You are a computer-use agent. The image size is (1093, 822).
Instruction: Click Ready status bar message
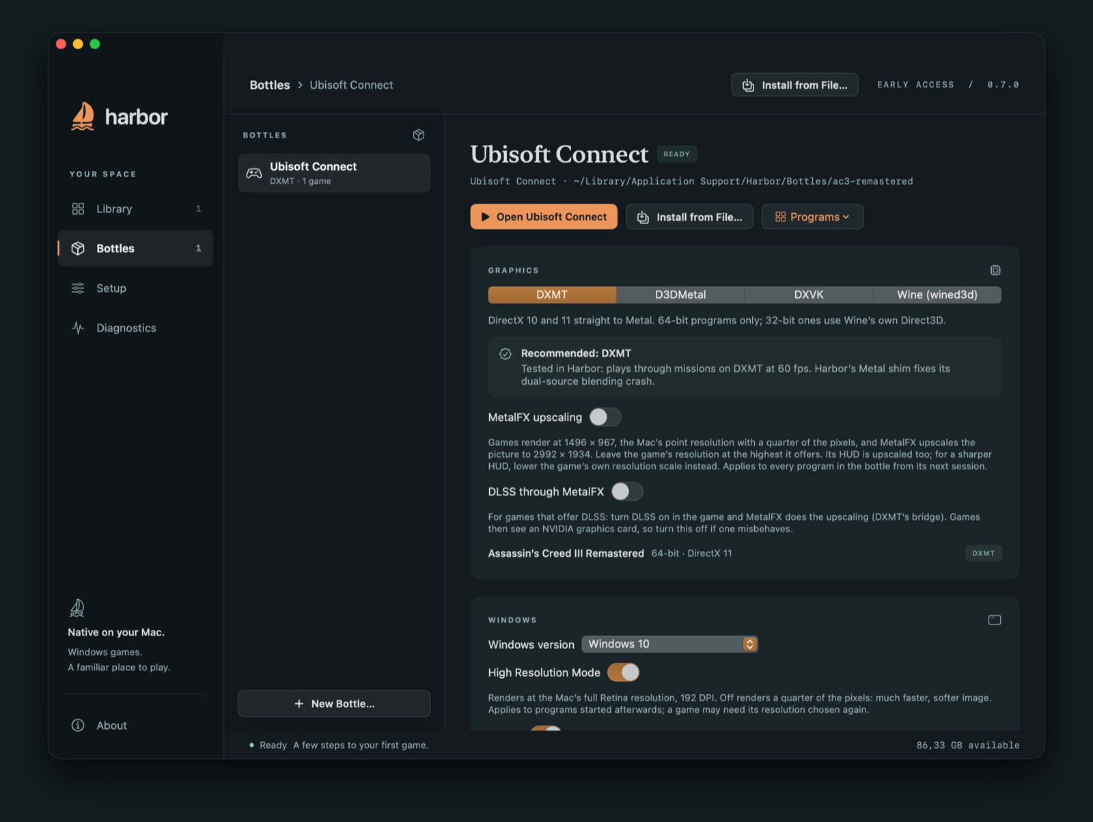(339, 745)
